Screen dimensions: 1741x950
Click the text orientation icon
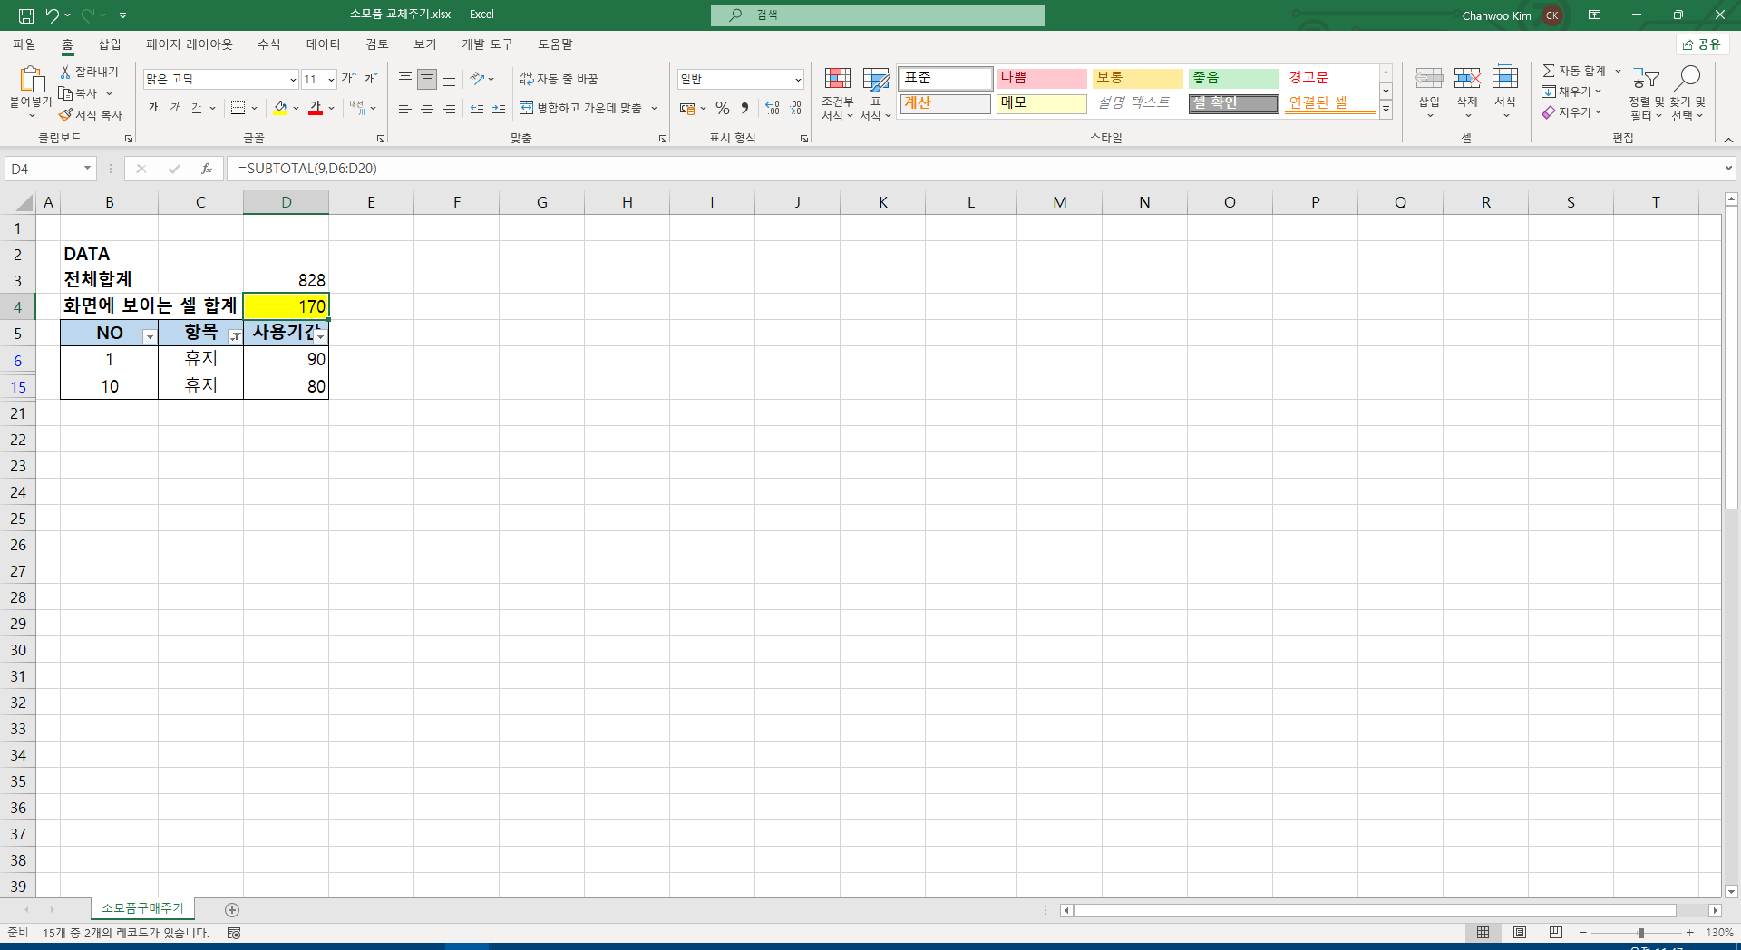[x=478, y=79]
